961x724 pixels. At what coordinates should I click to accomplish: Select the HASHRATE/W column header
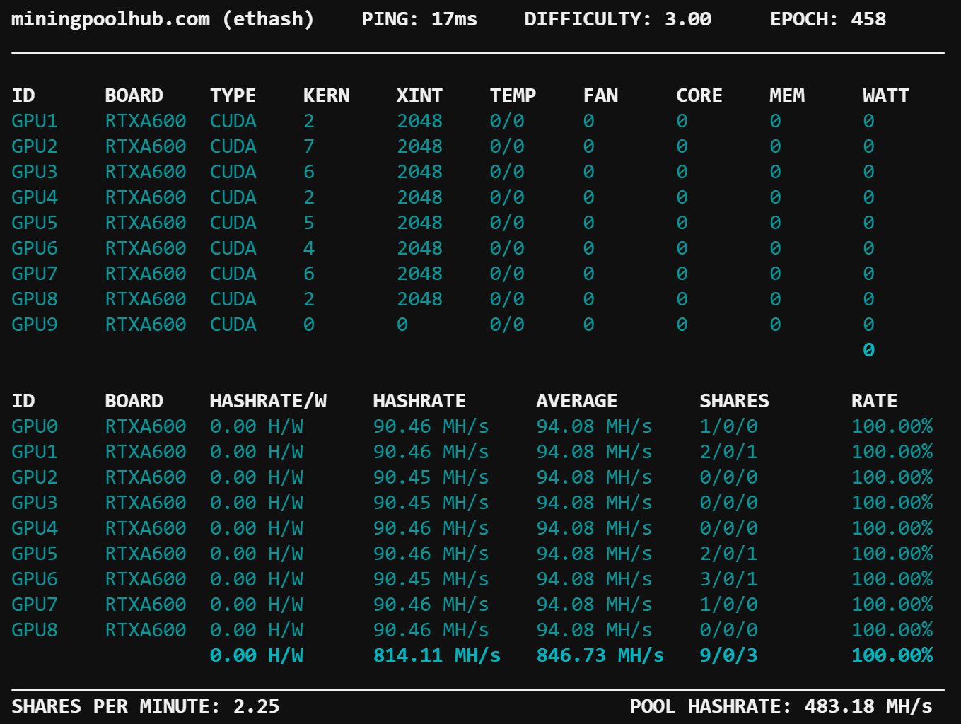click(x=268, y=400)
